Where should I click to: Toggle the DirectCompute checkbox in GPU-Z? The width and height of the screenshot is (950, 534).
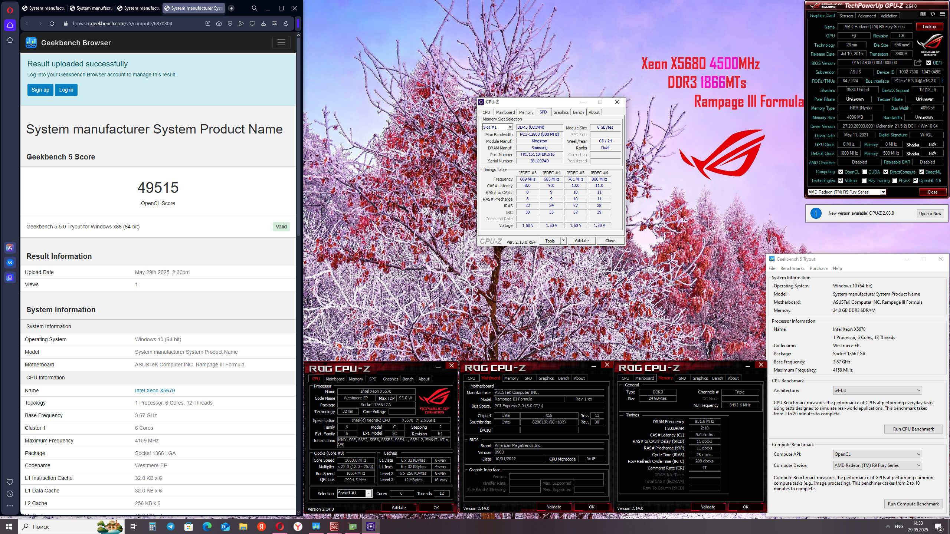[x=885, y=172]
